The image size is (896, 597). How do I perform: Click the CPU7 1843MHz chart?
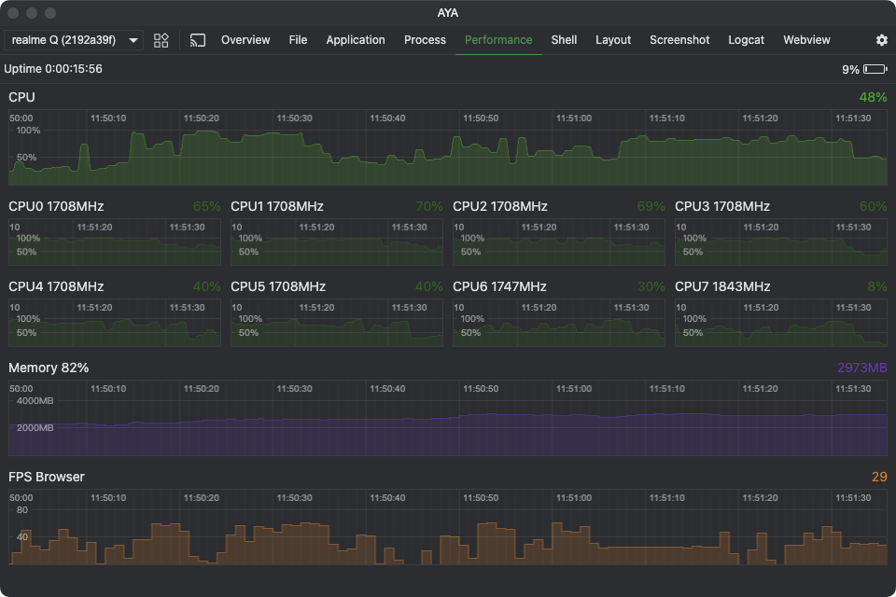click(x=781, y=323)
